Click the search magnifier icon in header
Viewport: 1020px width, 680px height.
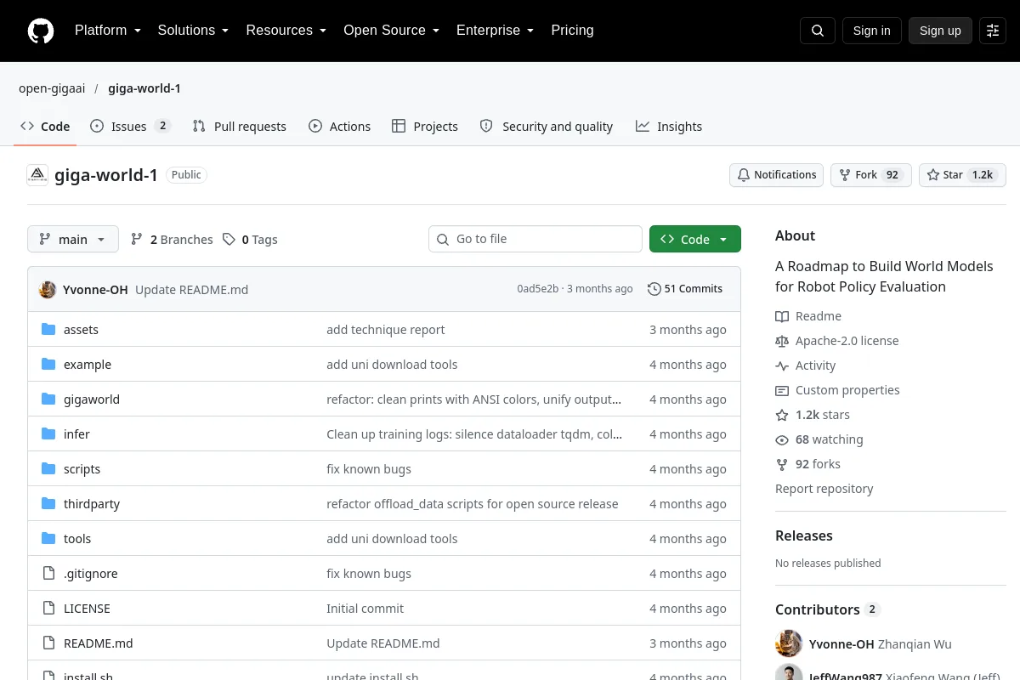(818, 31)
